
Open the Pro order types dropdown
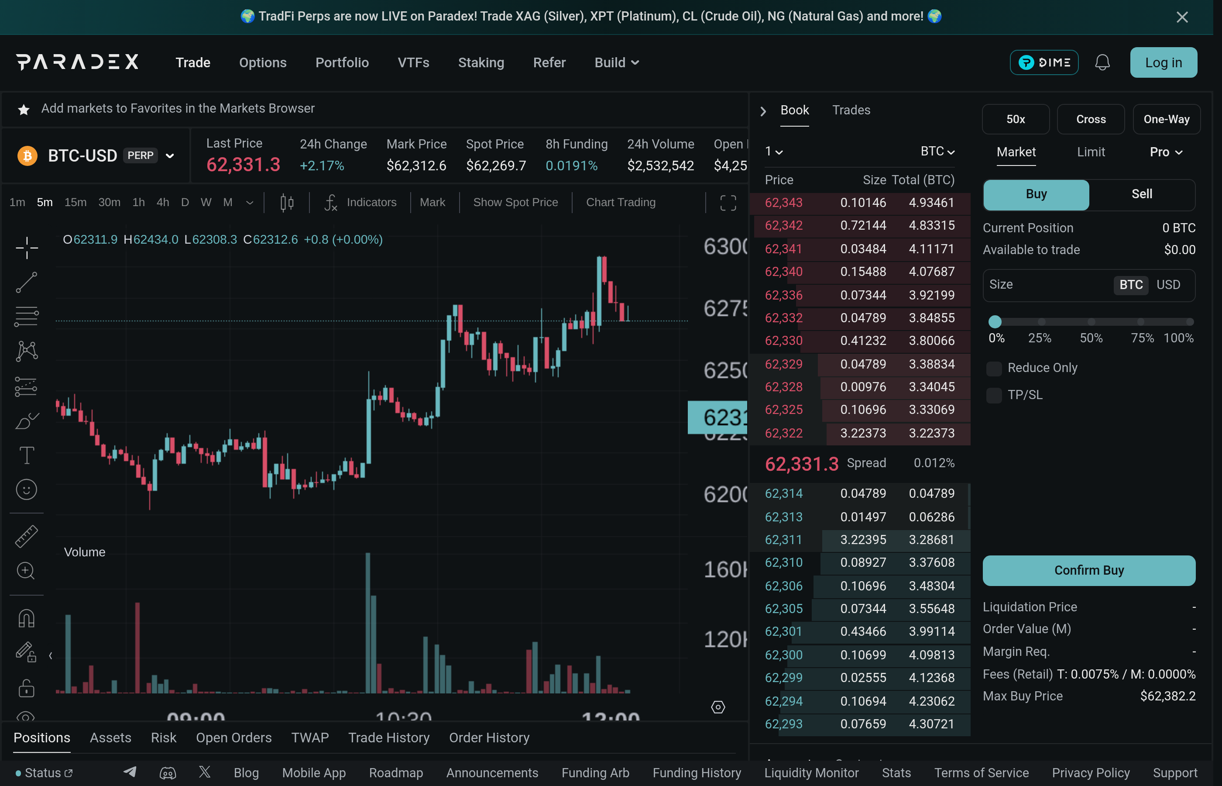click(1166, 152)
